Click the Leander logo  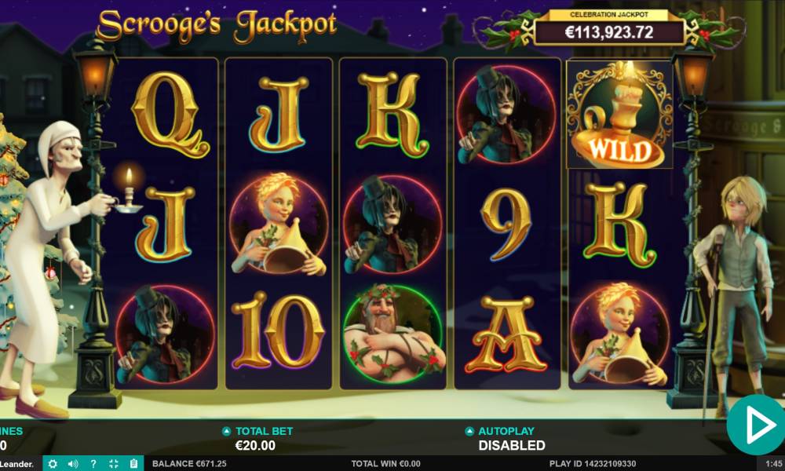(x=17, y=464)
